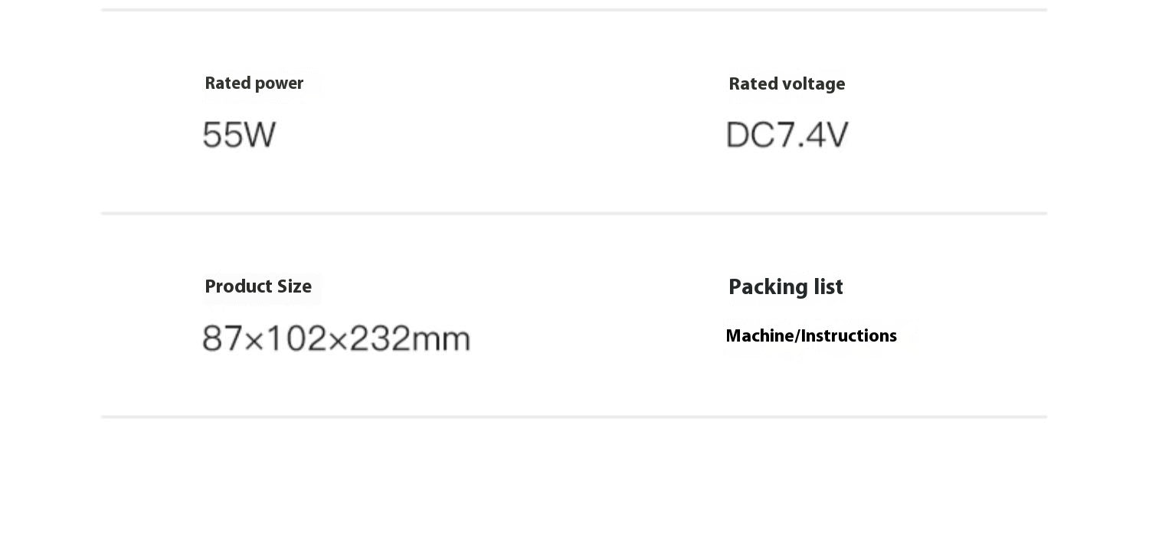The image size is (1149, 543).
Task: Click the "Rated power" label
Action: [x=254, y=83]
